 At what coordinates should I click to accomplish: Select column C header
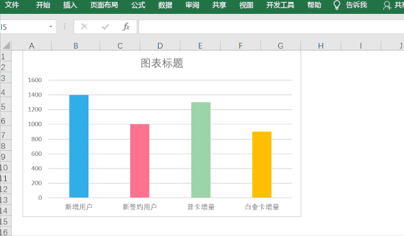pos(120,46)
